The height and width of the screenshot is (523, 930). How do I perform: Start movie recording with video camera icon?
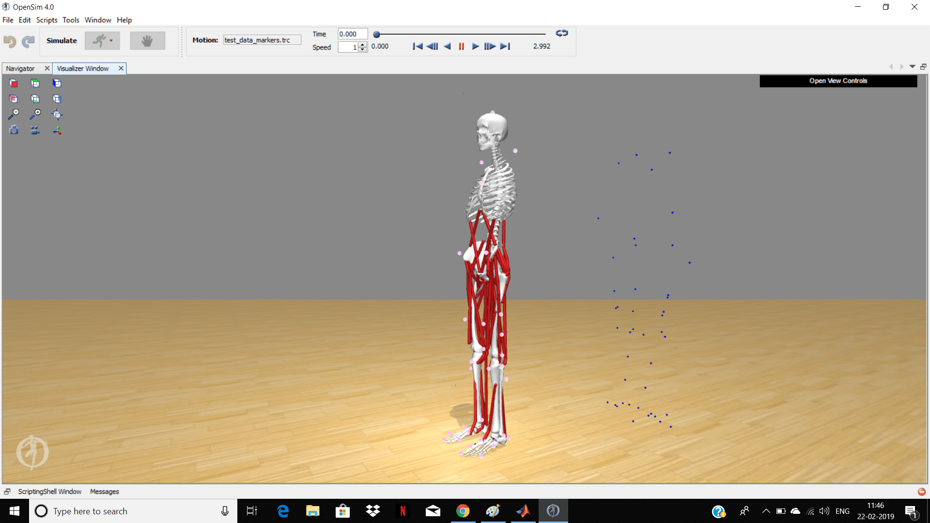coord(35,130)
